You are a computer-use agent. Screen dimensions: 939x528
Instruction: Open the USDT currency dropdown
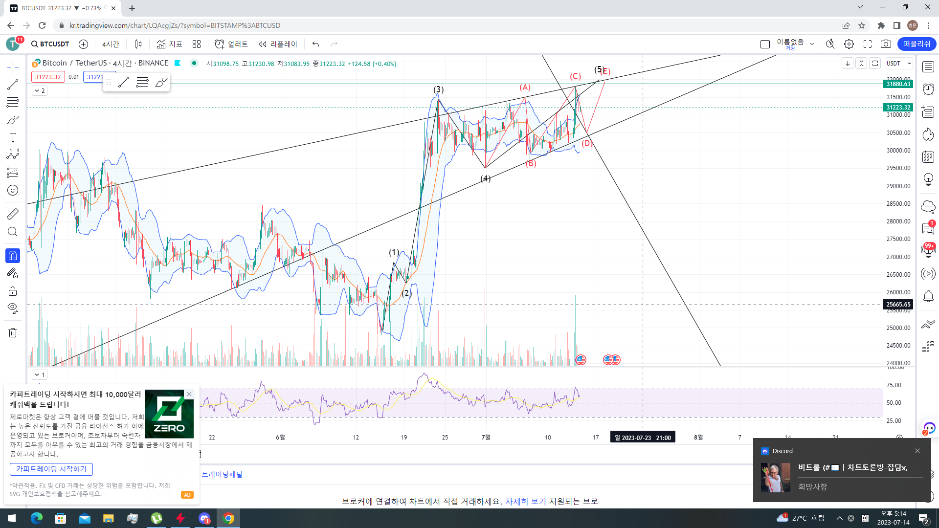point(899,64)
